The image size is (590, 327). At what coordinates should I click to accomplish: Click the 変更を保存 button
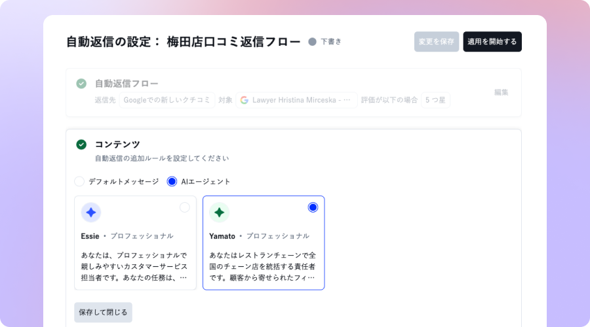(437, 42)
